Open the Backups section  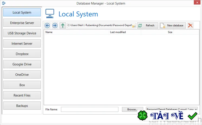22,106
